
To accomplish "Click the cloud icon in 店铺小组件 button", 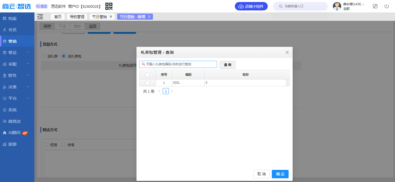I will [x=241, y=6].
